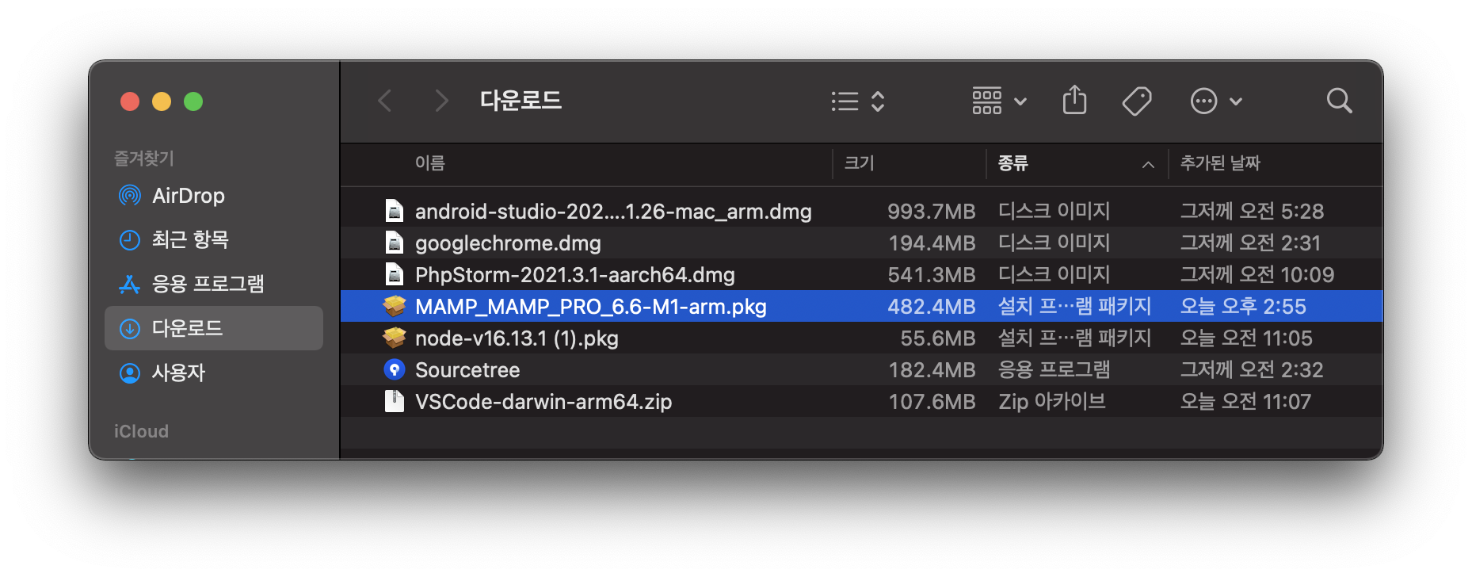Click the 그저께 오전 10:09 date cell
1472x577 pixels.
click(x=1257, y=274)
